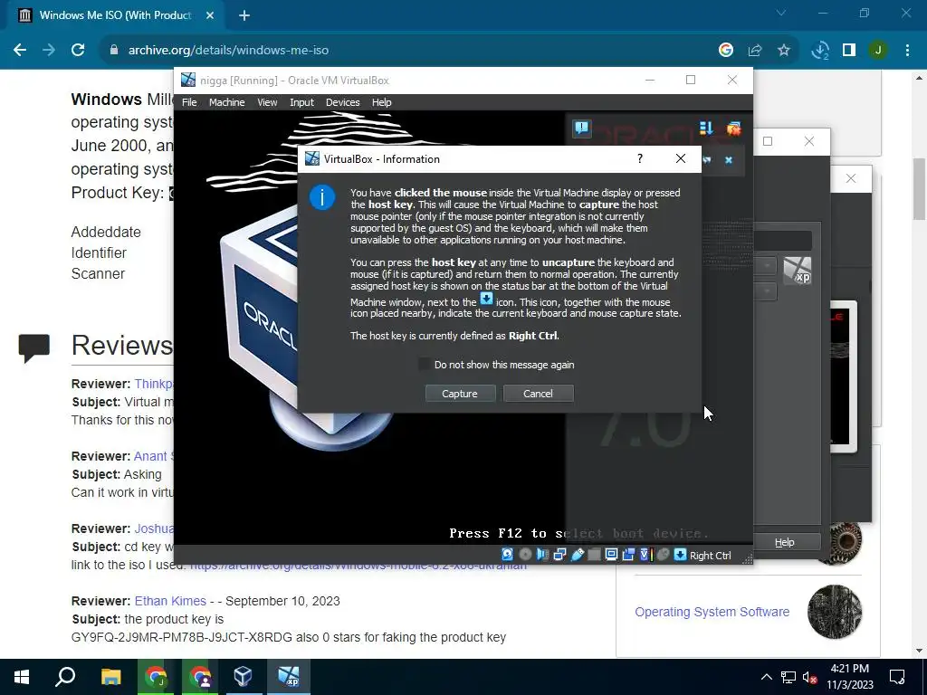Click the page vertical scrollbar thumb
The height and width of the screenshot is (695, 927).
[x=920, y=189]
